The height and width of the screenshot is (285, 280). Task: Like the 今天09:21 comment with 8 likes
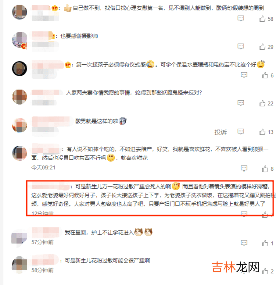pyautogui.click(x=265, y=169)
